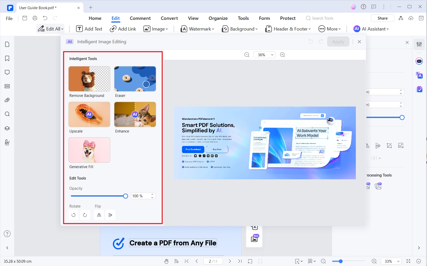Rotate image counterclockwise
Image resolution: width=427 pixels, height=266 pixels.
(73, 215)
